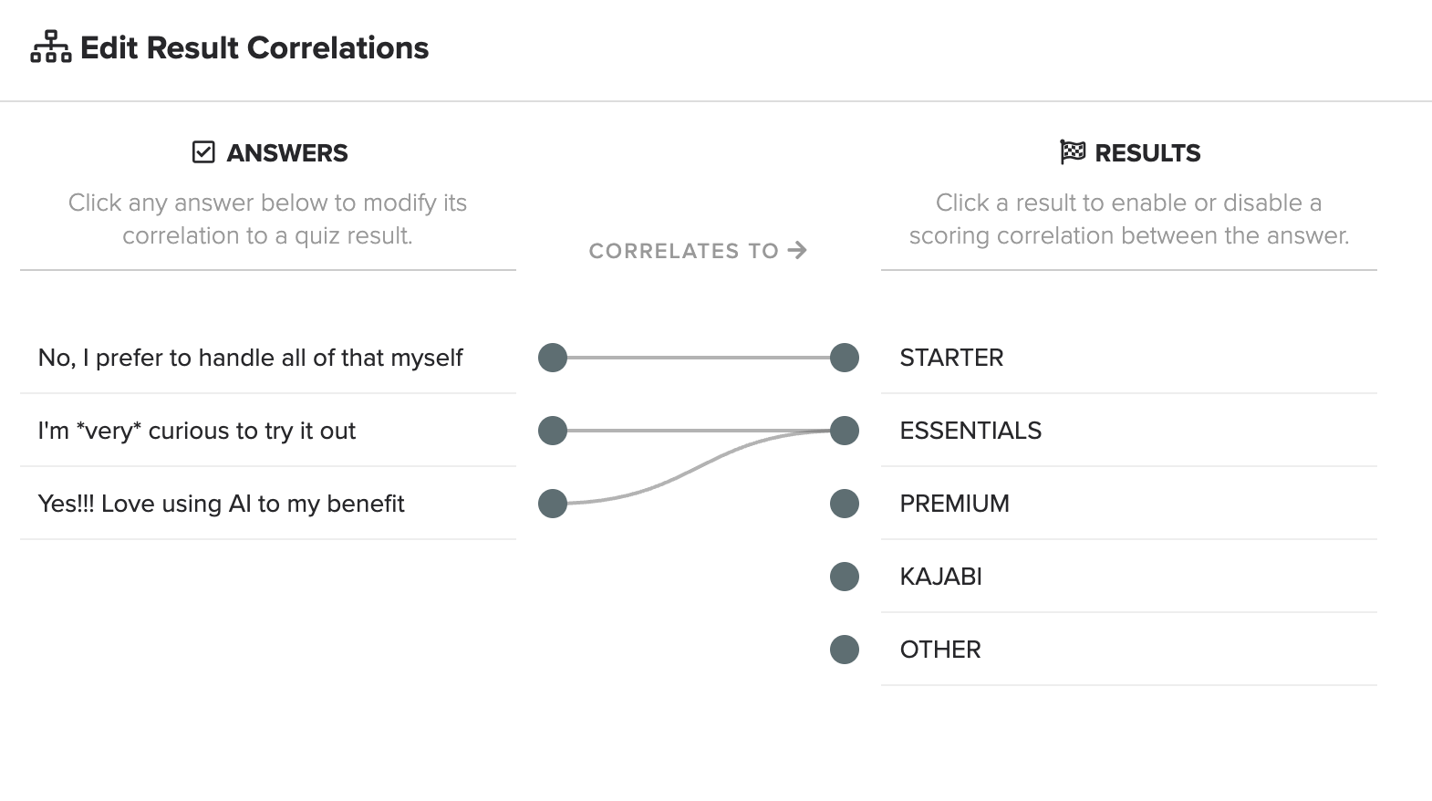Click the arrow icon after CORRELATES TO
The image size is (1432, 801).
[798, 250]
